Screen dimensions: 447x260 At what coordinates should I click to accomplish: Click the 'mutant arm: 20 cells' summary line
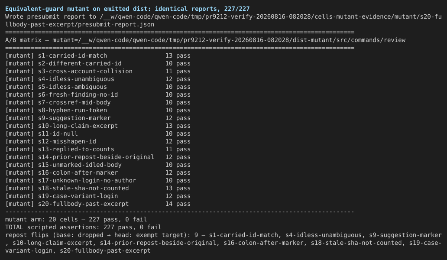[76, 219]
